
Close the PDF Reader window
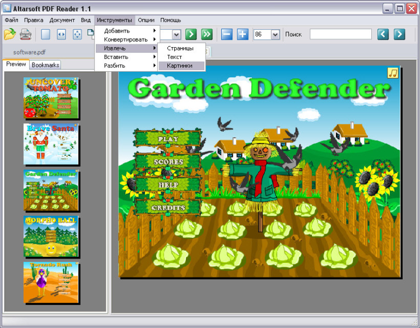(412, 9)
